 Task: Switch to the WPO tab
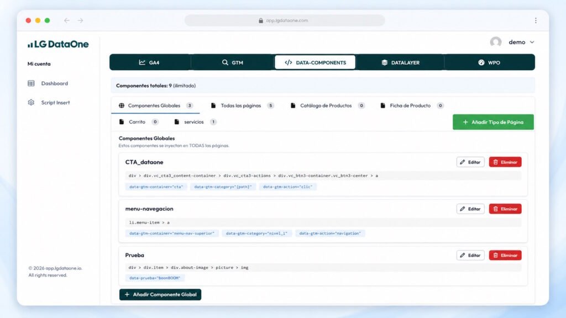(489, 62)
